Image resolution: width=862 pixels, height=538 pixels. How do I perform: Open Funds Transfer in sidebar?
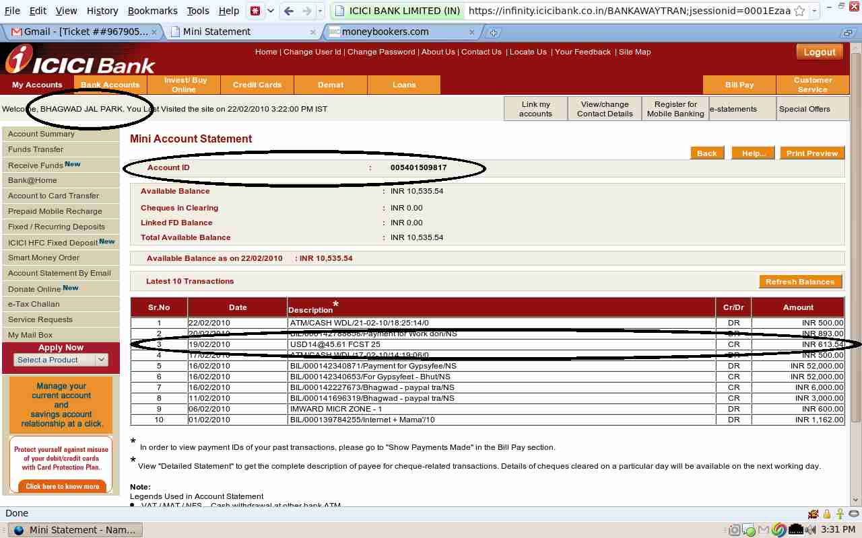(x=61, y=149)
